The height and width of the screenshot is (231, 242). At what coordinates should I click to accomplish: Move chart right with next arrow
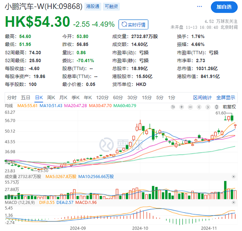click(x=208, y=107)
